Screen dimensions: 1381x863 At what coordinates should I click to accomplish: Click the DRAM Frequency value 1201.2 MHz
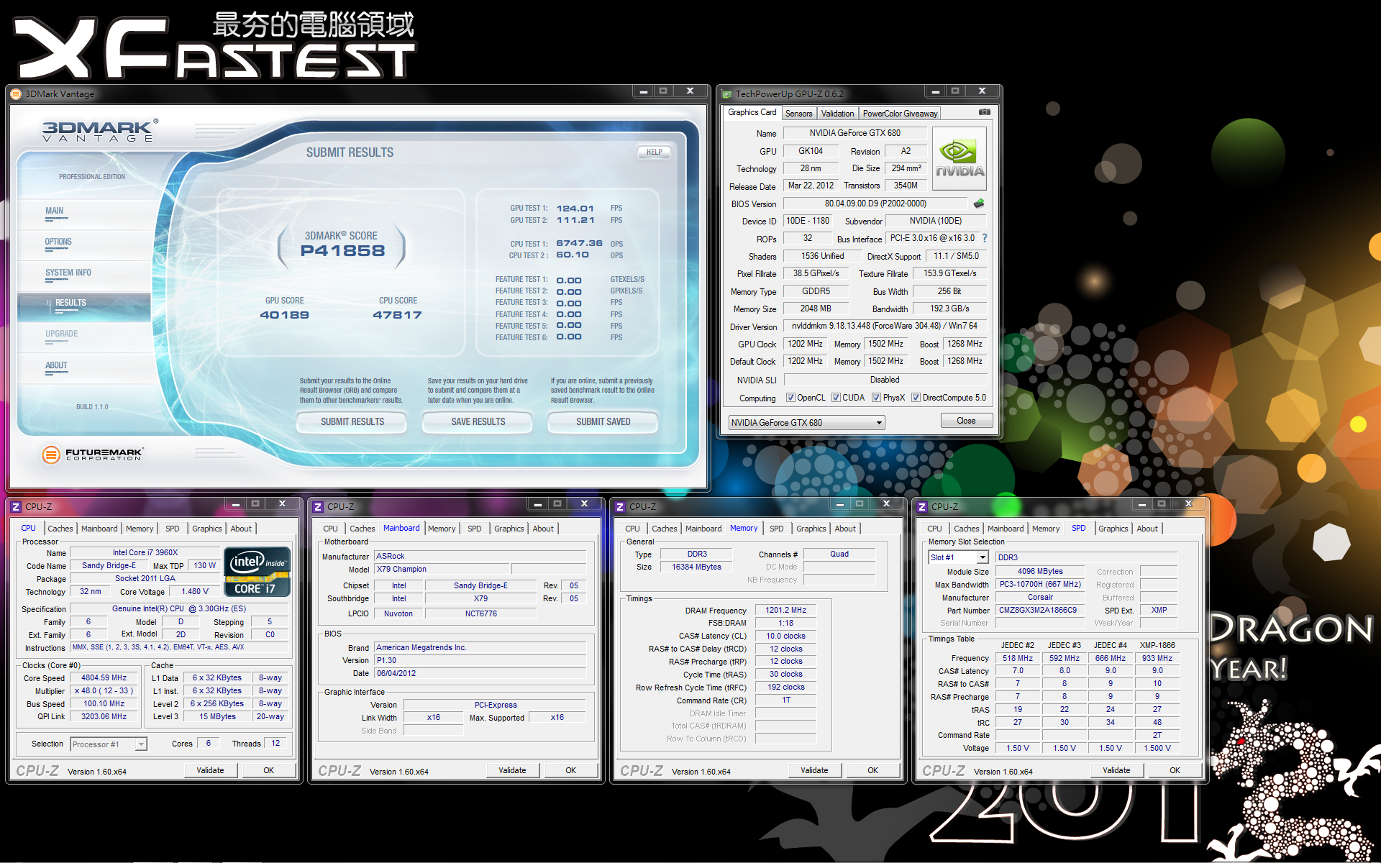pyautogui.click(x=785, y=611)
